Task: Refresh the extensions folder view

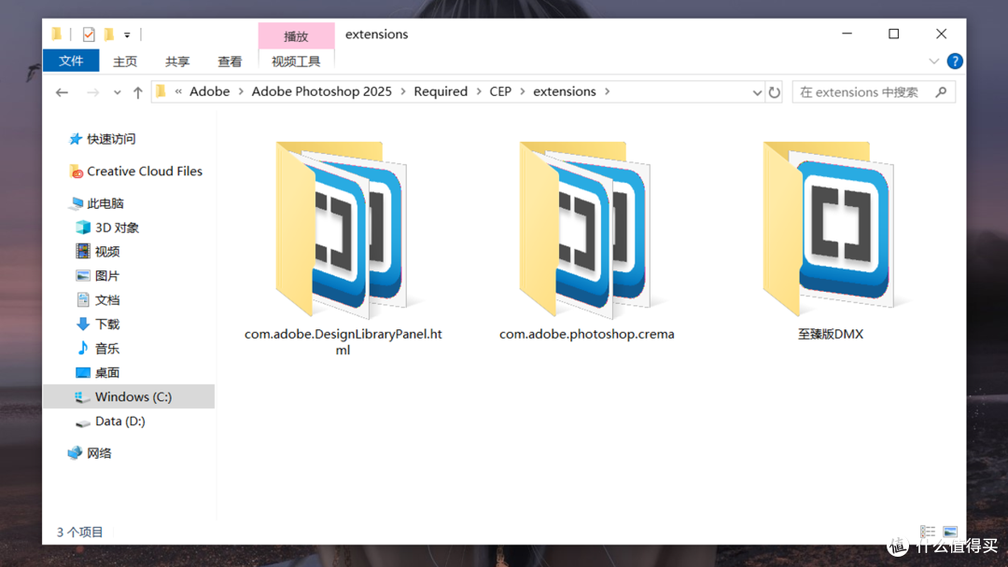Action: click(774, 91)
